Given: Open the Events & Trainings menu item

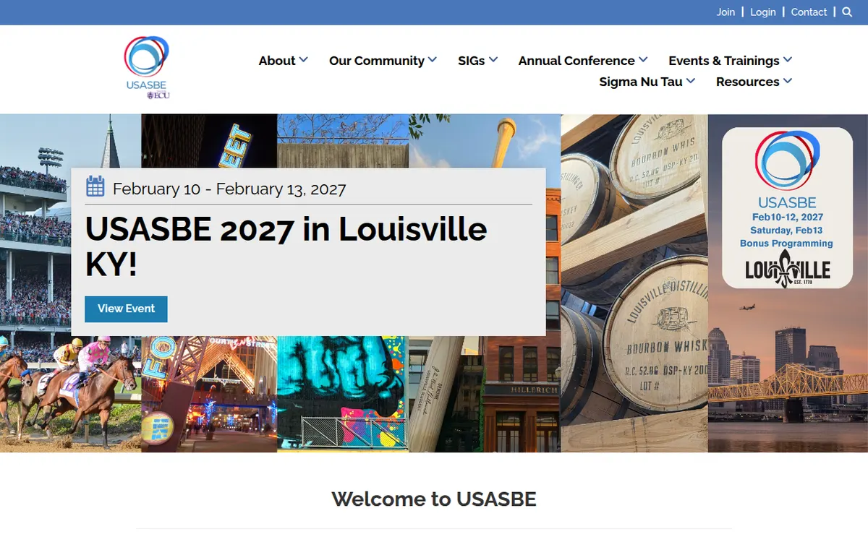Looking at the screenshot, I should [724, 61].
